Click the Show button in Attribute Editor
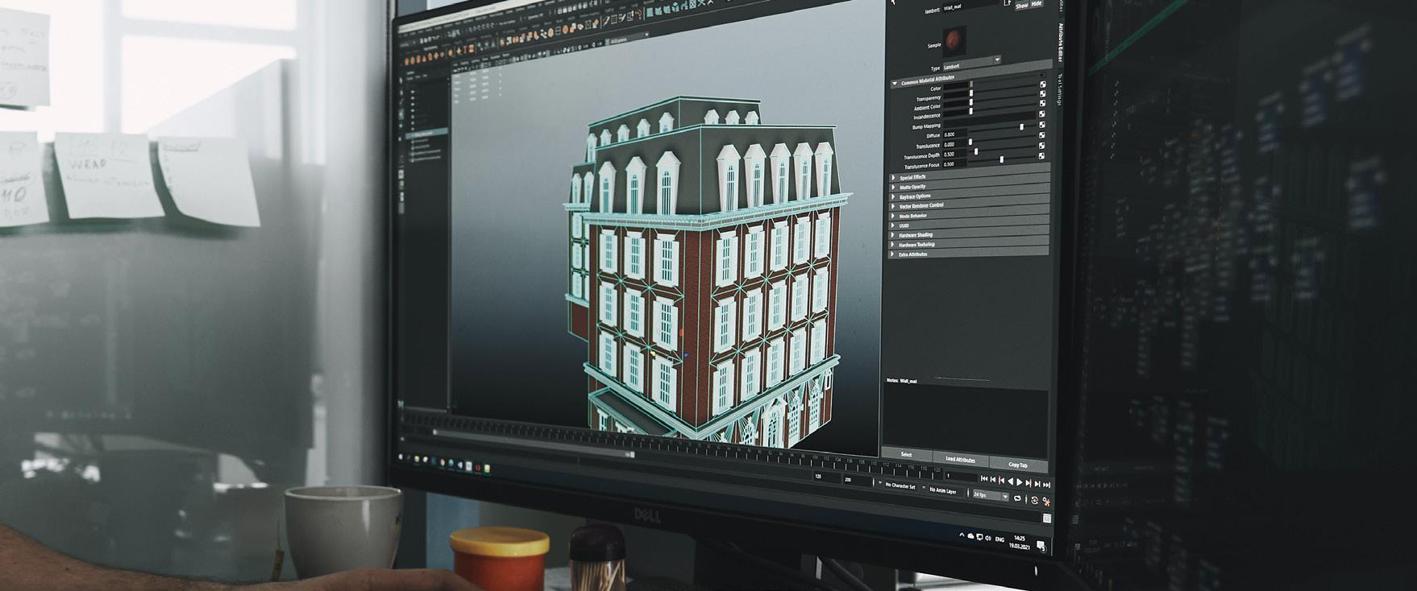This screenshot has height=591, width=1417. click(1021, 5)
